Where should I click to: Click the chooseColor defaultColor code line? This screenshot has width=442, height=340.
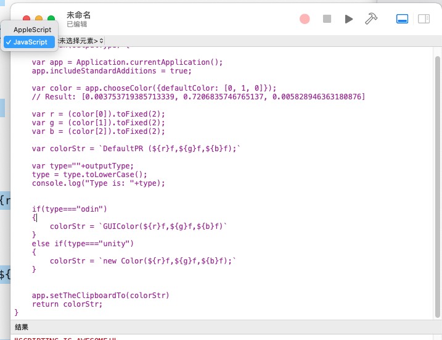(154, 88)
